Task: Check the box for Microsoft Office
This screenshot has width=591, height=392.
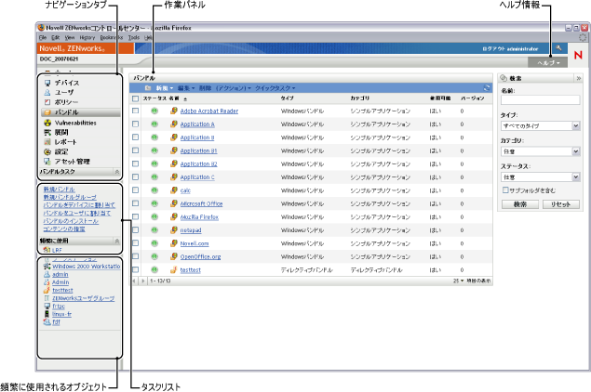Action: click(135, 203)
